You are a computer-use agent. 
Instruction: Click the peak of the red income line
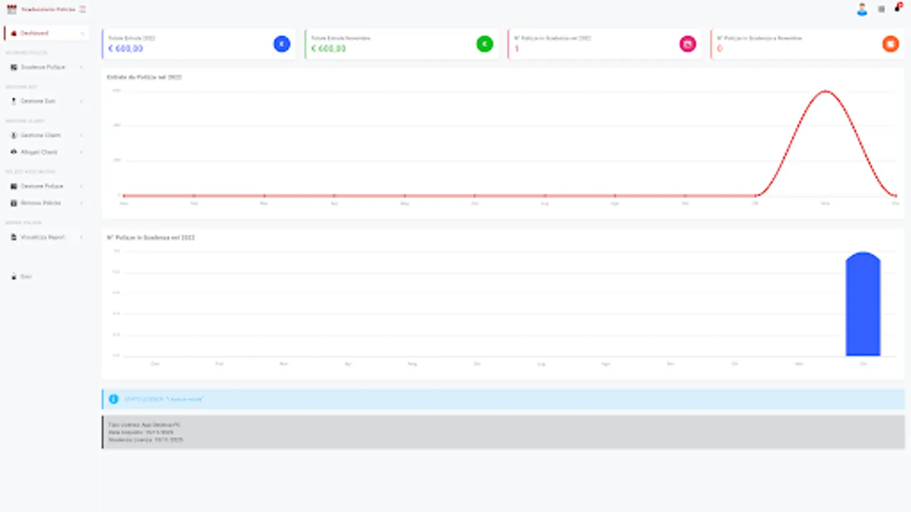[x=826, y=91]
